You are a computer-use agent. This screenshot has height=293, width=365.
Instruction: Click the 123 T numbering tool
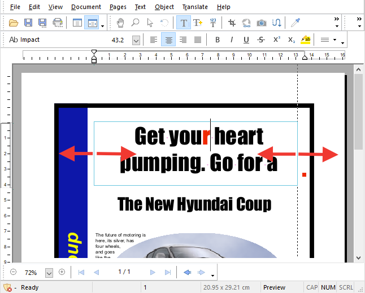(x=213, y=23)
